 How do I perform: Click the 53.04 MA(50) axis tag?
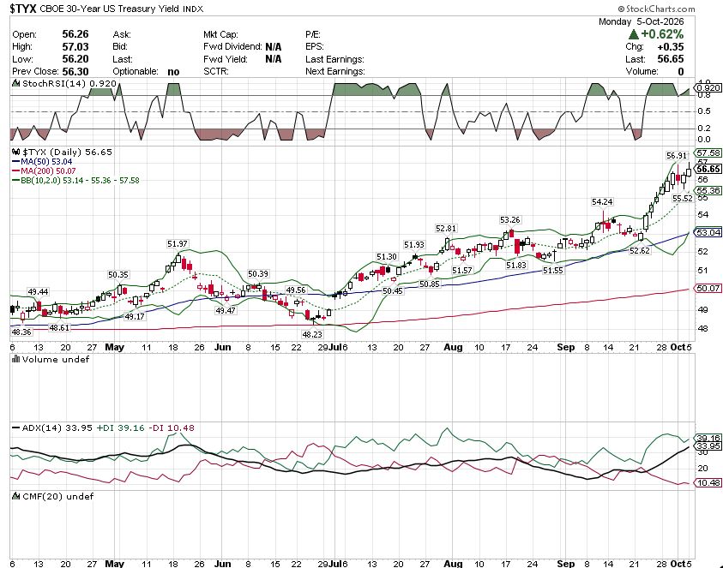point(708,233)
